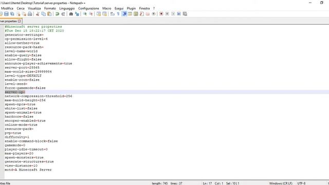Open the Linguaggio menu
Screen dimensions: 329x185
[x=67, y=8]
